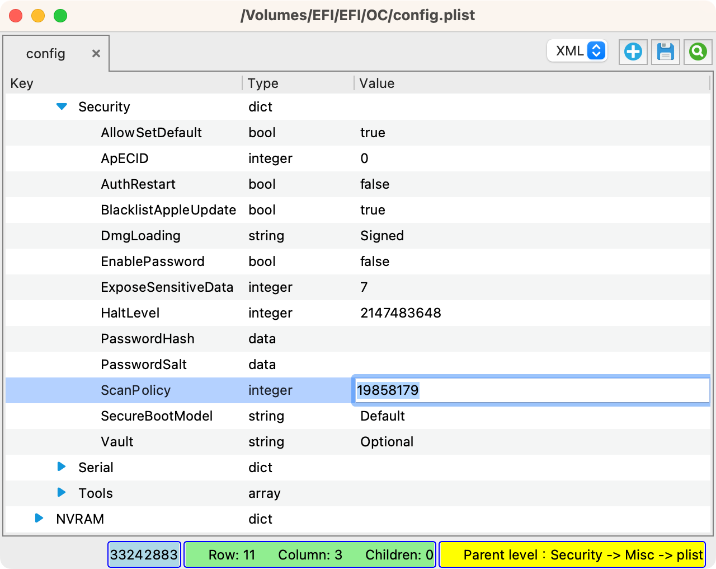Select the EnablePassword key

tap(153, 262)
